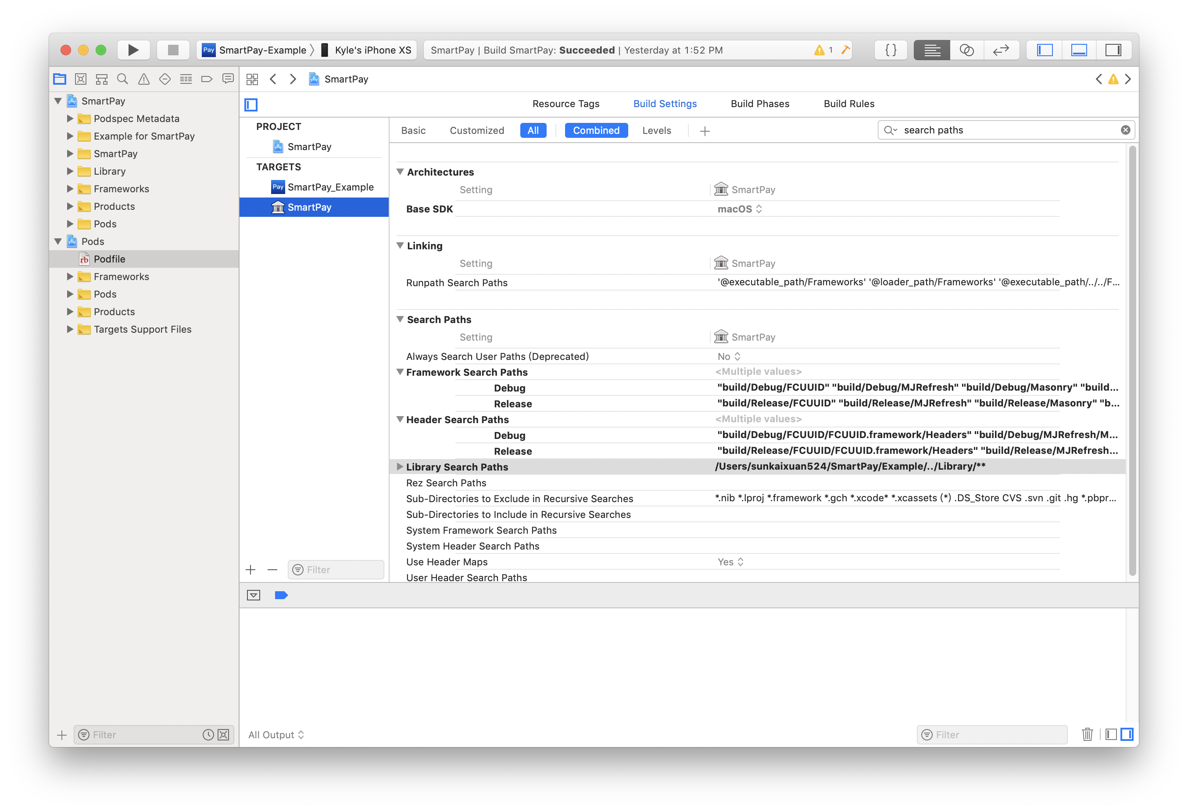Screen dimensions: 1188x812
Task: Change Use Header Maps value
Action: pyautogui.click(x=730, y=562)
